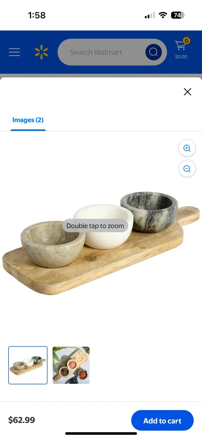The width and height of the screenshot is (202, 439).
Task: Open the shopping cart icon
Action: [x=180, y=45]
